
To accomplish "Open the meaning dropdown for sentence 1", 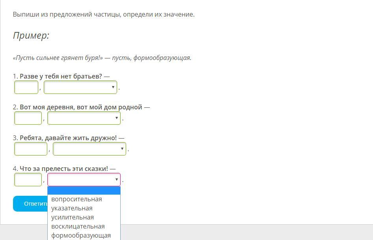I will [x=80, y=87].
